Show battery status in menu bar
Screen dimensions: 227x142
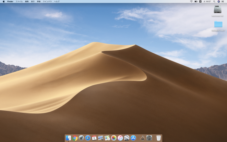(196, 1)
